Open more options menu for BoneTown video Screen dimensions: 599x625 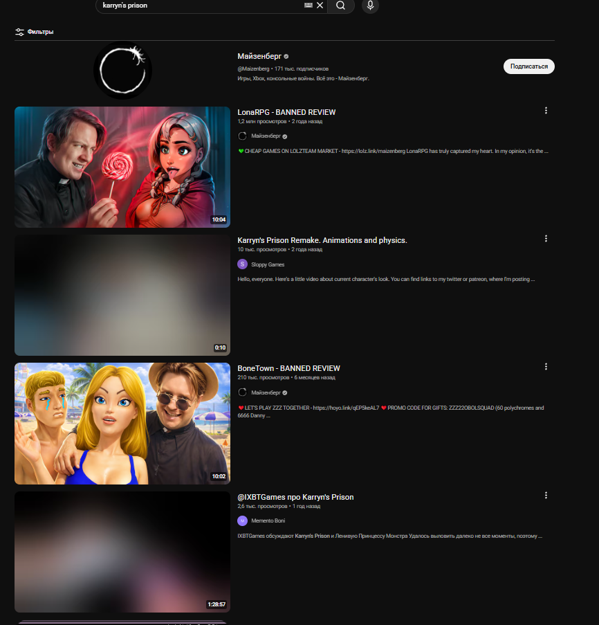point(546,367)
